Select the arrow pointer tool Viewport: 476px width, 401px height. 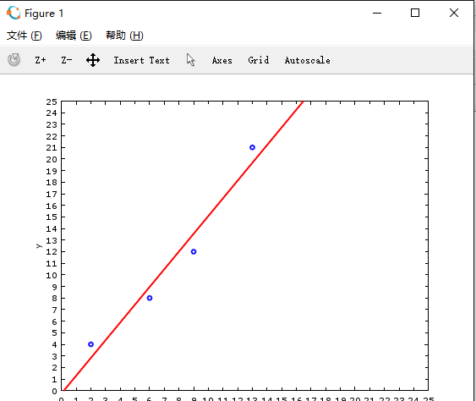190,59
